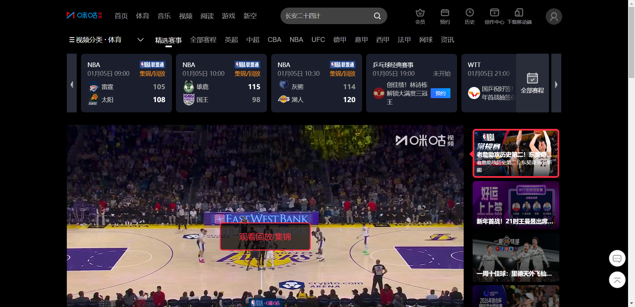Click the blue 预约 button
635x307 pixels.
click(x=440, y=94)
